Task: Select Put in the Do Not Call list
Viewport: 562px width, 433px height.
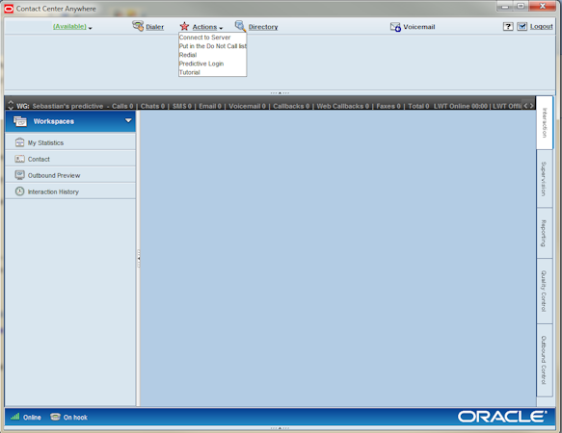Action: coord(212,46)
